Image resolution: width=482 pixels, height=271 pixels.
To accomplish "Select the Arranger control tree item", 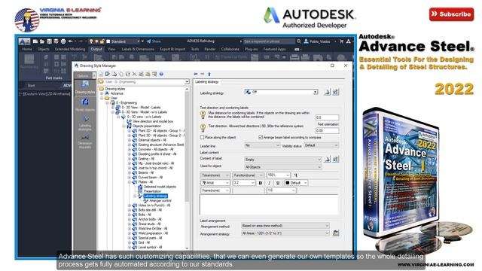I will (160, 201).
